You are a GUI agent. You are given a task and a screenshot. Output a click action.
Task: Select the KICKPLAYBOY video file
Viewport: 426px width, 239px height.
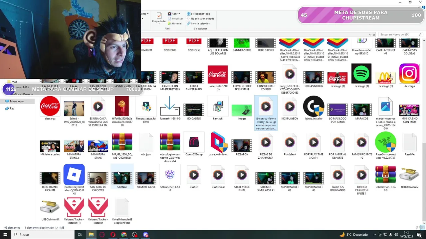click(x=290, y=107)
